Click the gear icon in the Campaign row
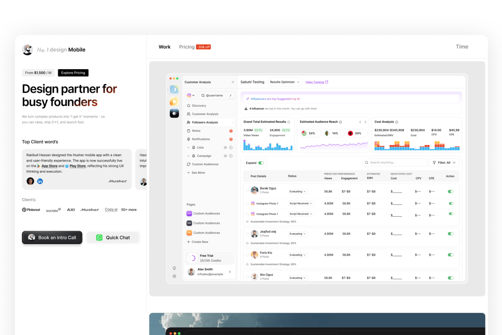The width and height of the screenshot is (502, 335). [225, 156]
